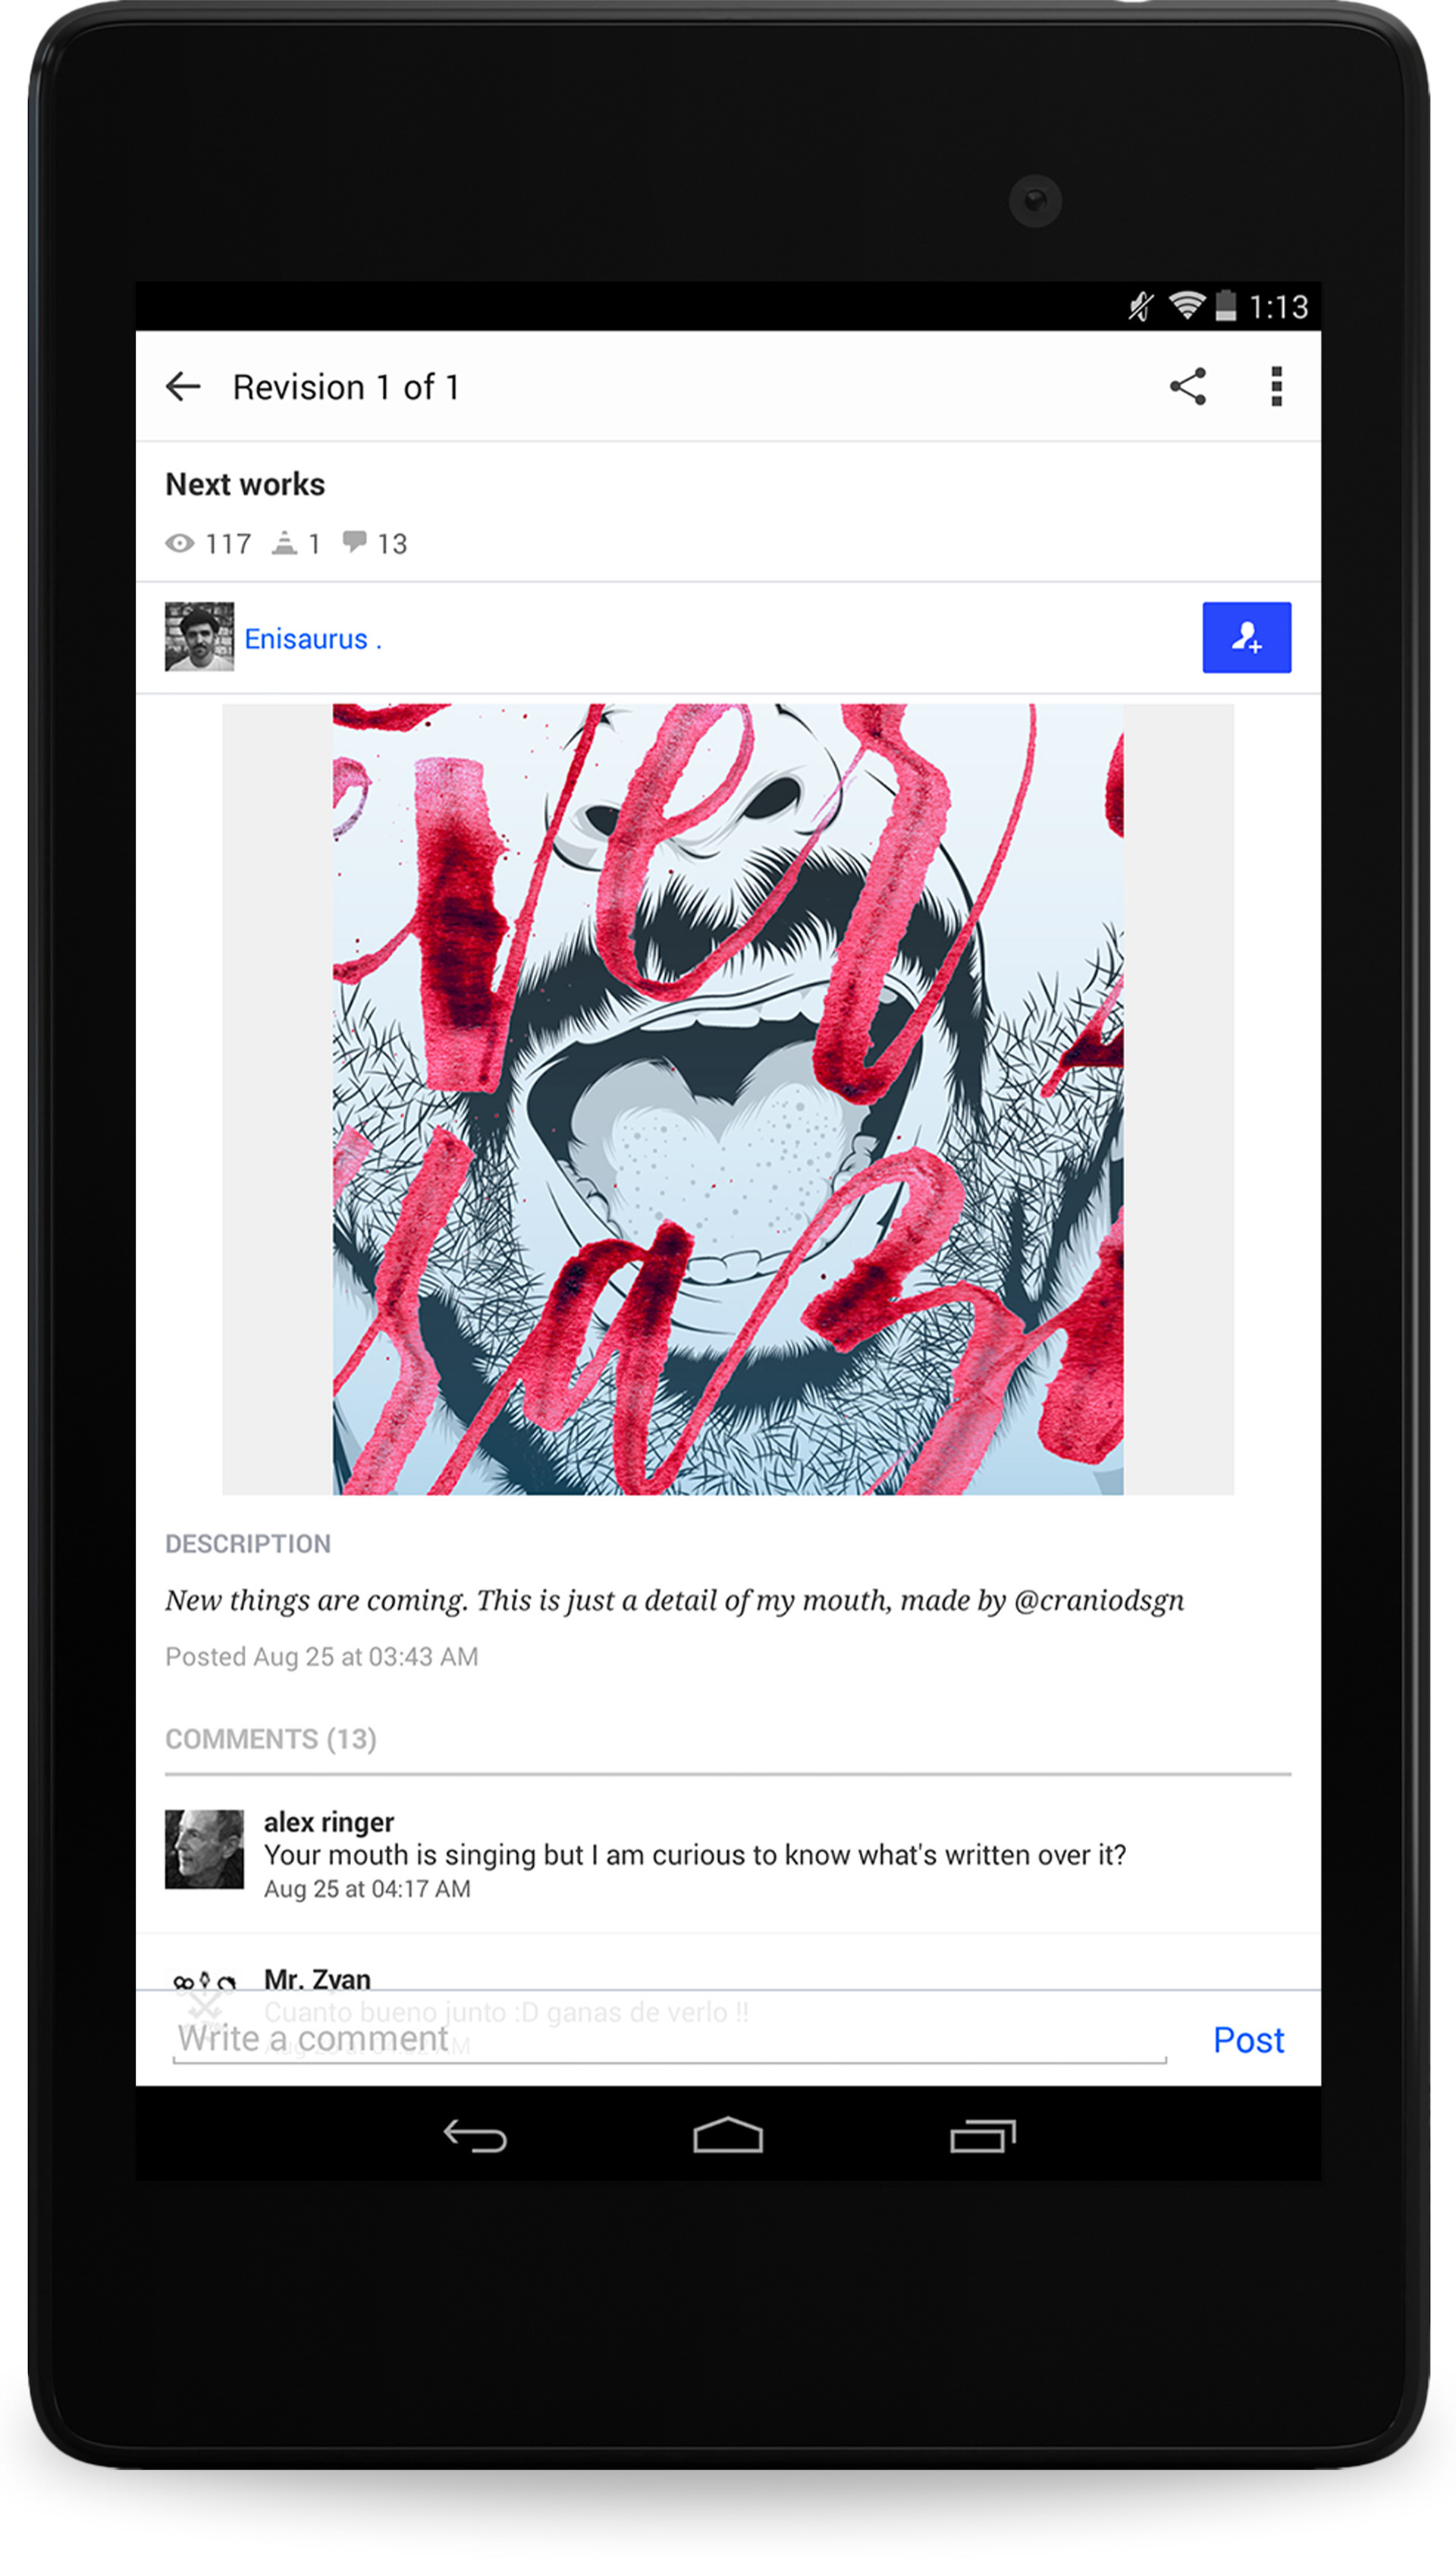Image resolution: width=1456 pixels, height=2569 pixels.
Task: Tap the comment bubble icon showing 13
Action: coord(354,542)
